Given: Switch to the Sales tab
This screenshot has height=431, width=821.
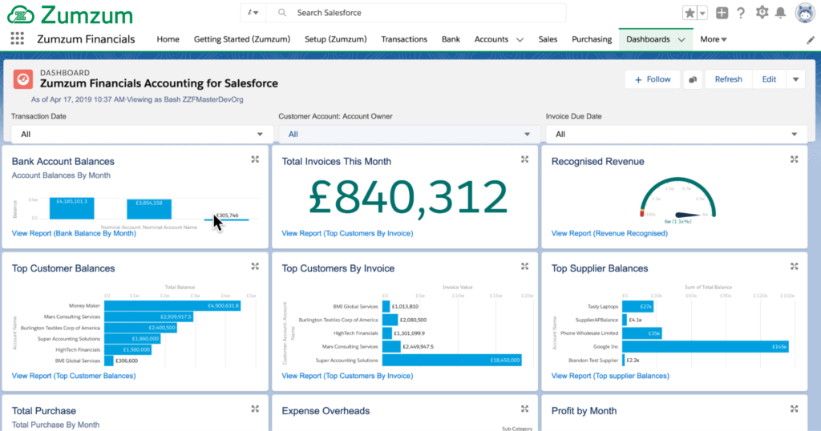Looking at the screenshot, I should click(548, 39).
